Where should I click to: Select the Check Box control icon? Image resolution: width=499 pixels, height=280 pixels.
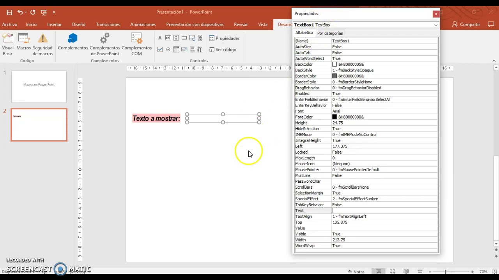[160, 49]
